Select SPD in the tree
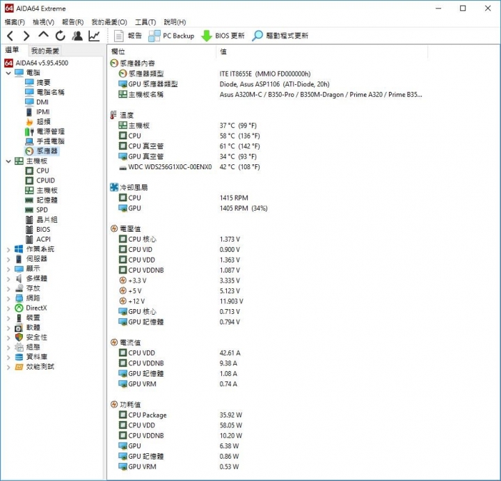This screenshot has width=501, height=481. [37, 210]
